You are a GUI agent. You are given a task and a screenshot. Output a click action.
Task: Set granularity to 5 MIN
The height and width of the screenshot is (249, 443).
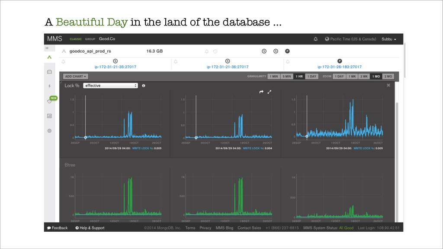tap(287, 76)
